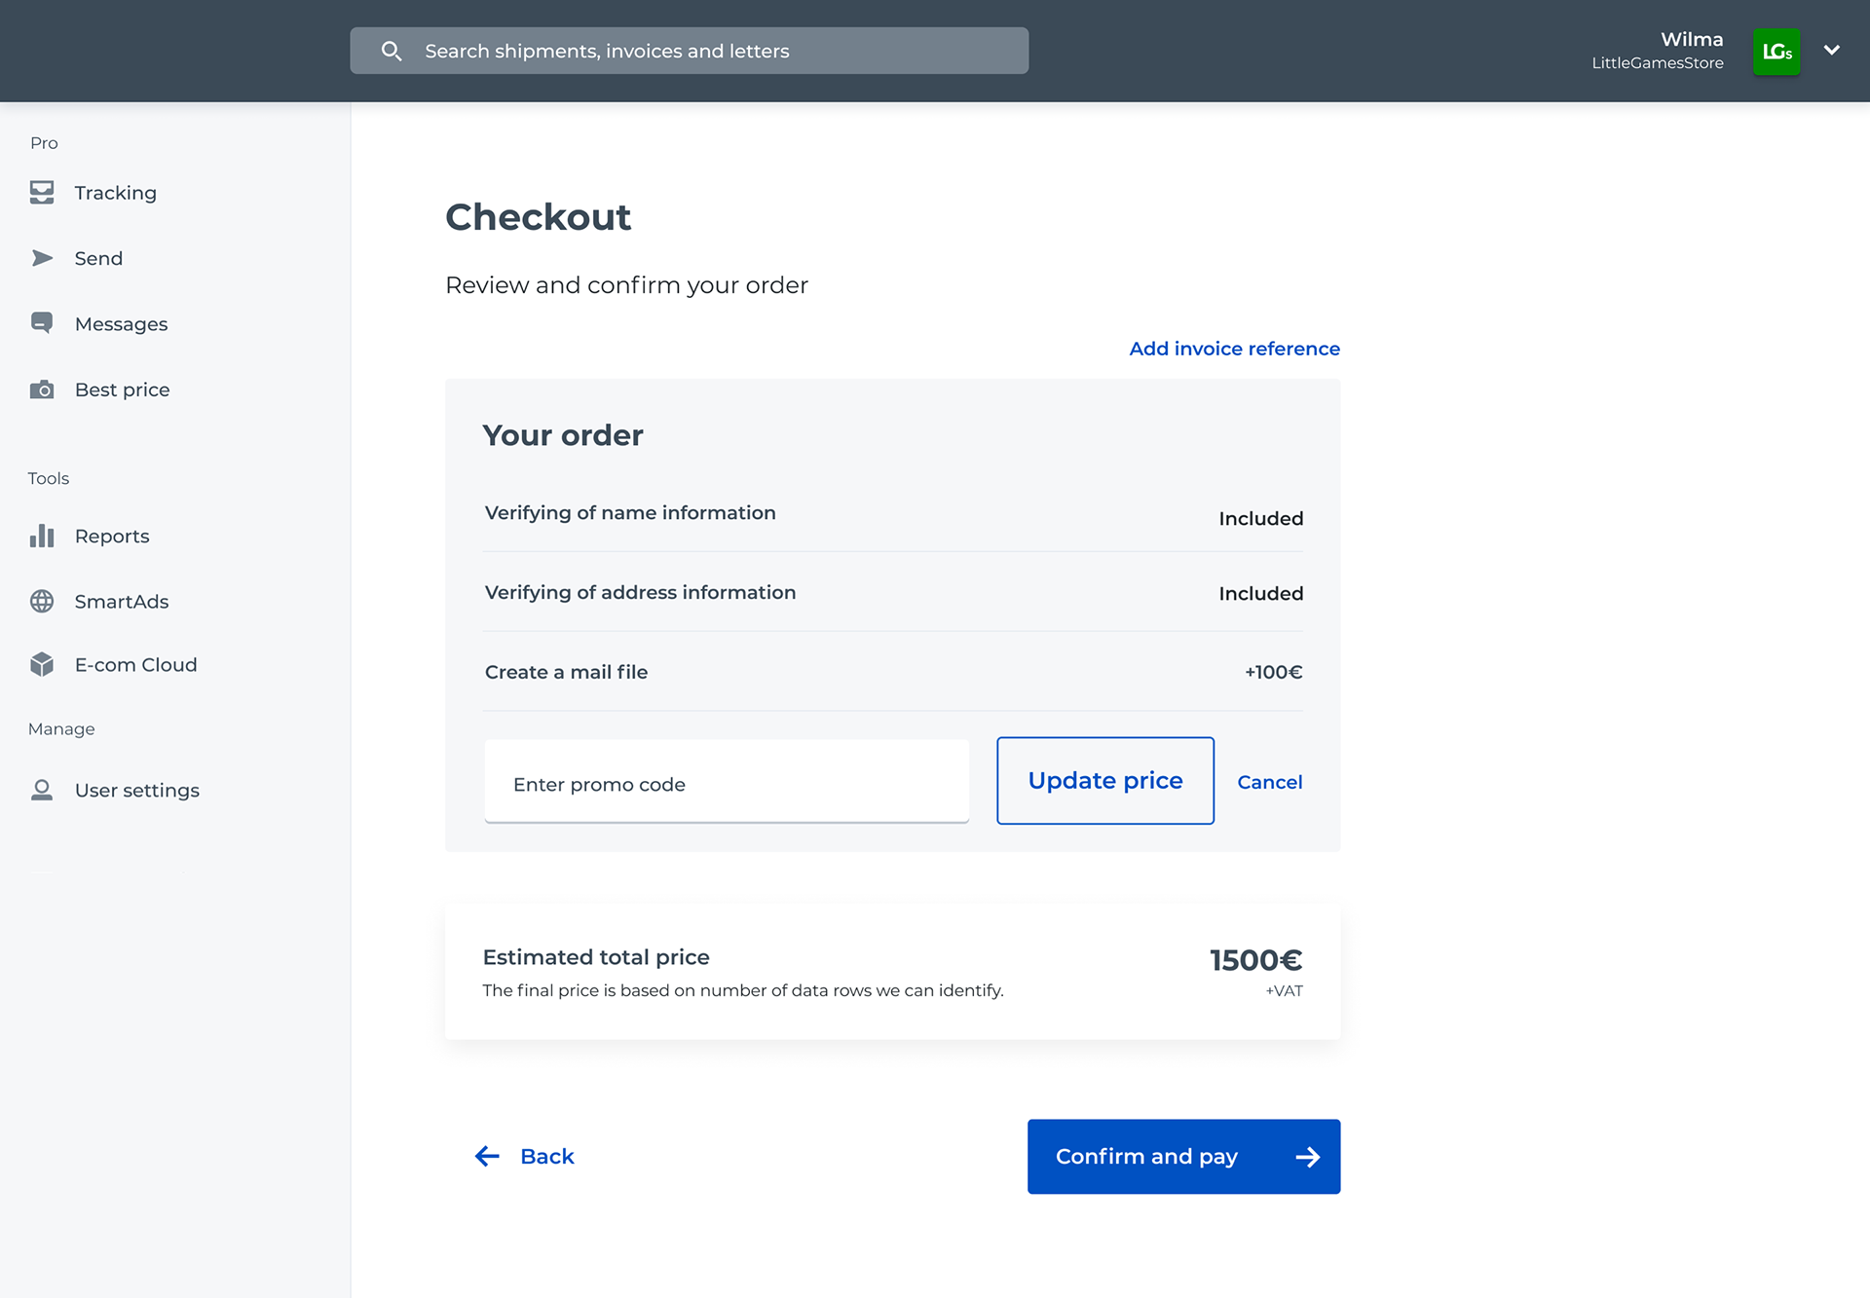Click the User settings person icon
This screenshot has height=1298, width=1870.
click(x=42, y=790)
